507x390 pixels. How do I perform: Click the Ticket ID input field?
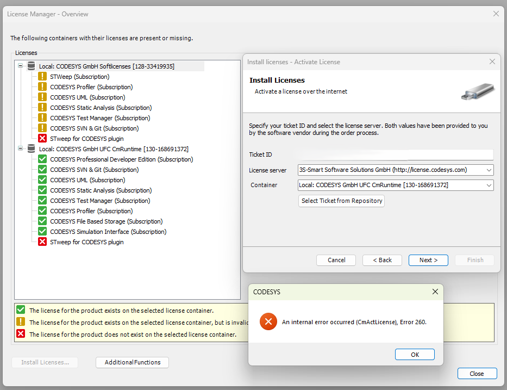[396, 154]
